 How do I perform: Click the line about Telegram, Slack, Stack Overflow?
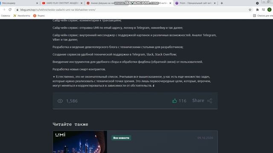click(x=115, y=54)
